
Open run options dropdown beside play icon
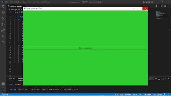click(x=159, y=6)
